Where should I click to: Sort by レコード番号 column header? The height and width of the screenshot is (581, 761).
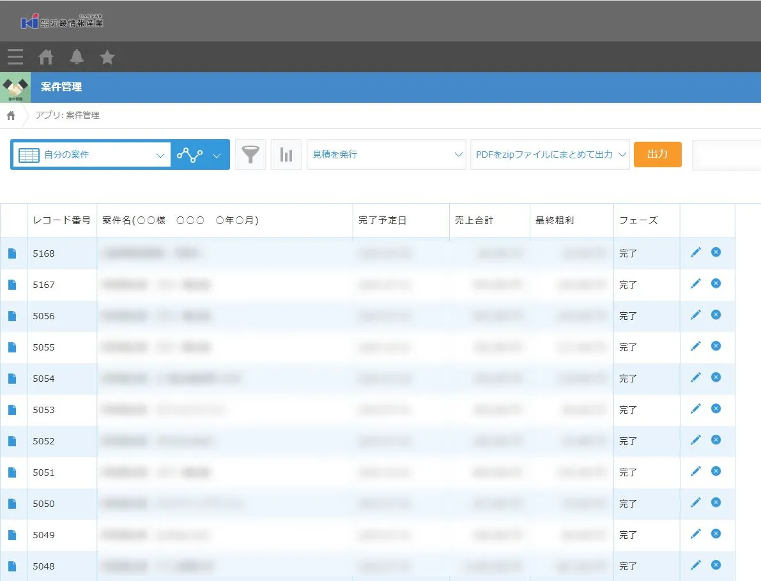pos(62,220)
